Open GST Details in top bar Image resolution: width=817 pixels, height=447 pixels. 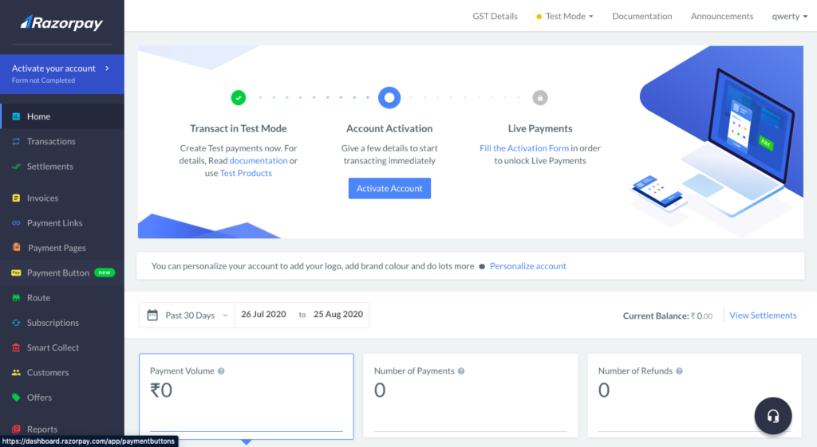click(x=495, y=16)
